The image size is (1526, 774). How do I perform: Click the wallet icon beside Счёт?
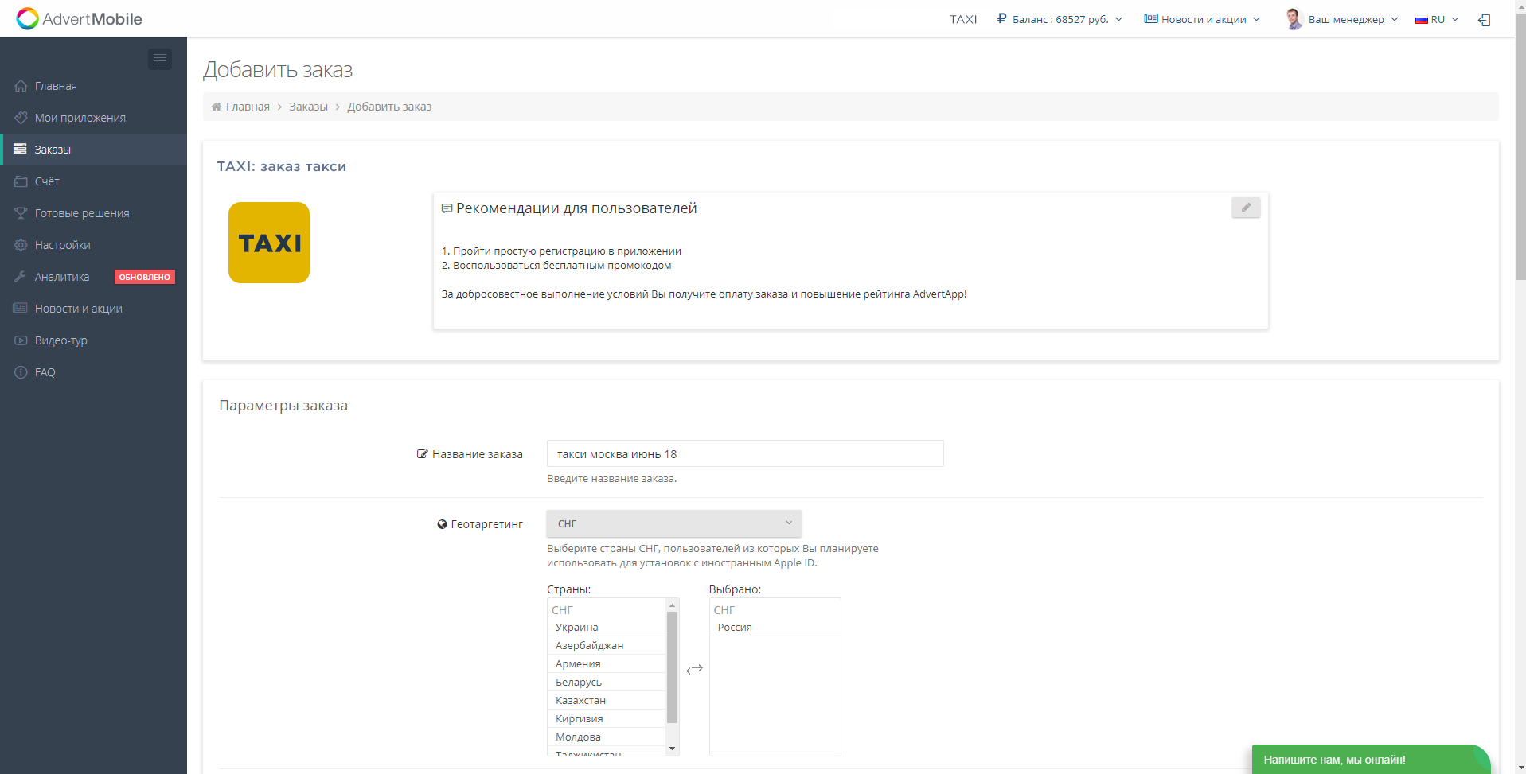click(x=21, y=181)
